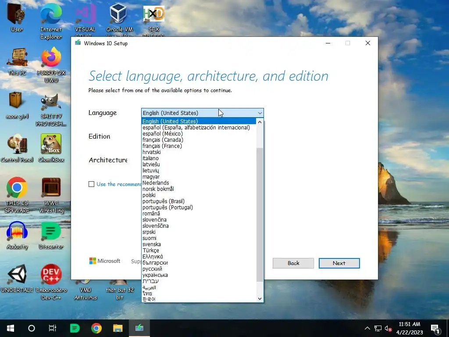
Task: Choose svenska from the list
Action: [199, 244]
